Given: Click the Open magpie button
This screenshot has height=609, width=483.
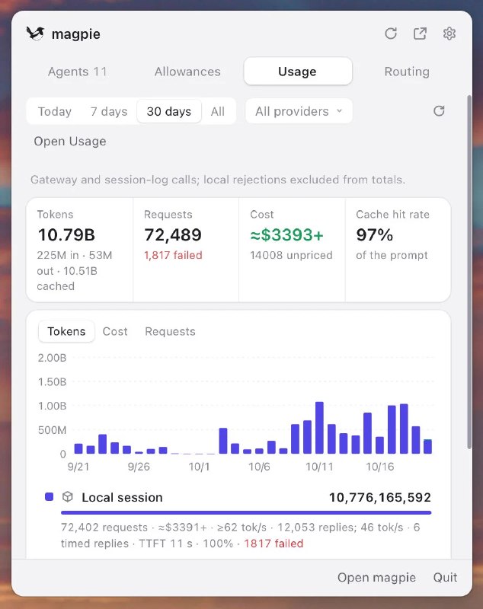Looking at the screenshot, I should point(376,578).
